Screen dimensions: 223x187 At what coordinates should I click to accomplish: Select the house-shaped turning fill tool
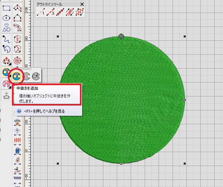pos(17,18)
